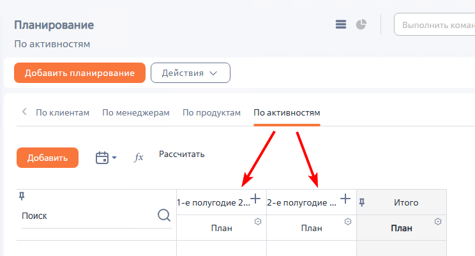Click the По активностям subtitle under Планирование
The image size is (475, 256).
pyautogui.click(x=52, y=44)
